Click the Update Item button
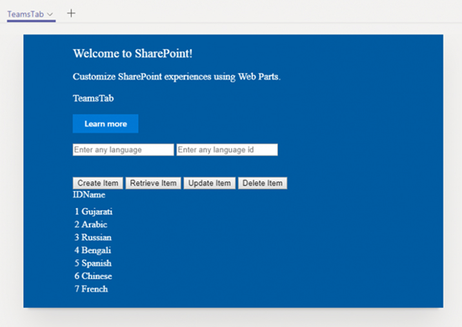462x327 pixels. 210,183
